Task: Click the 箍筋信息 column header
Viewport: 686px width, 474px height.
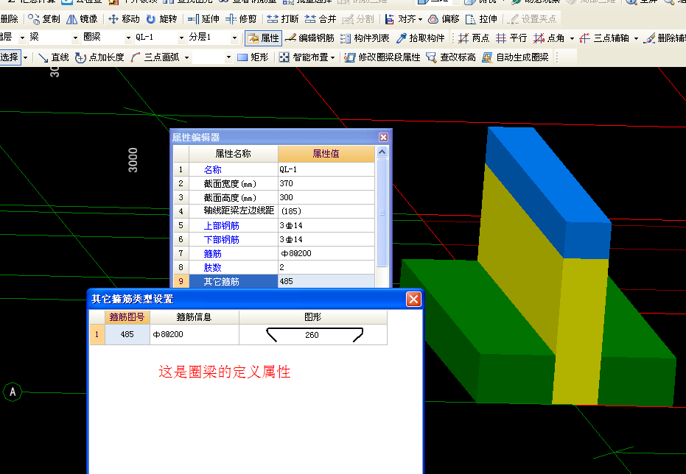Action: pyautogui.click(x=195, y=316)
